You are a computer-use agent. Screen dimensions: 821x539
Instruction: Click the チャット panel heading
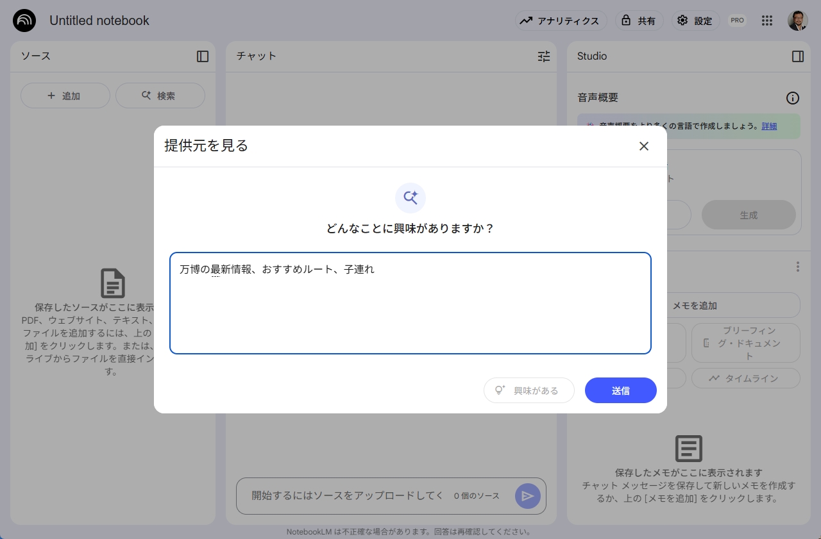click(x=257, y=56)
